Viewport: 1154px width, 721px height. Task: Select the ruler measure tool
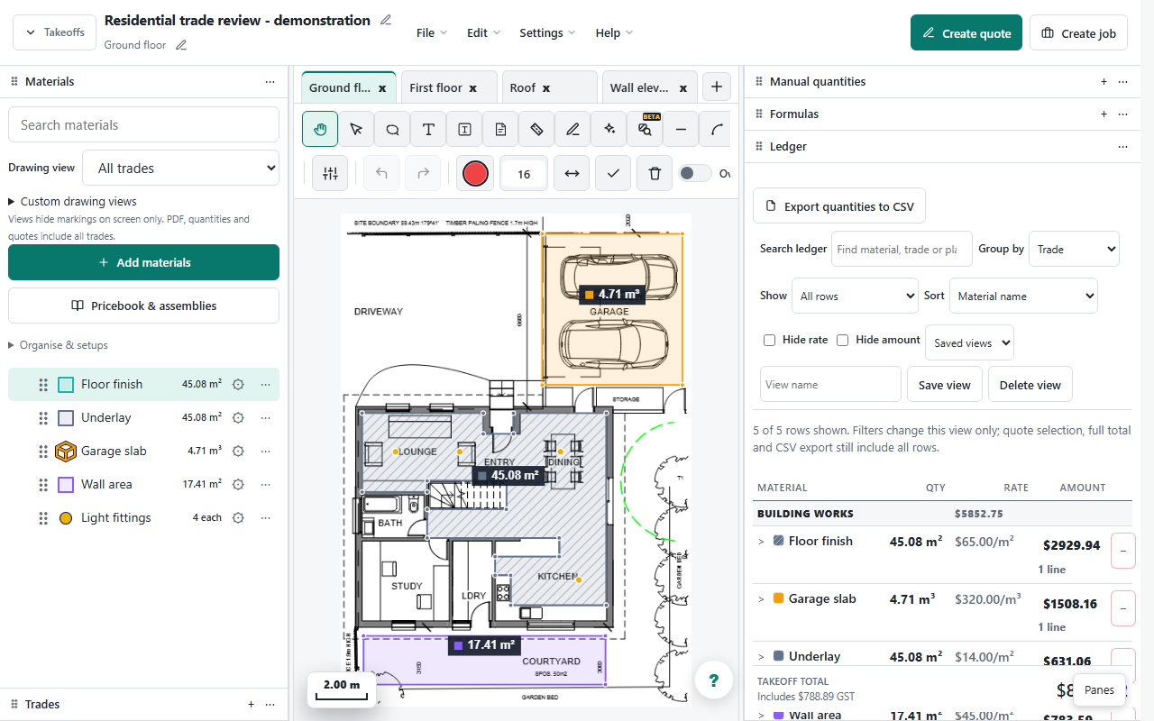click(x=536, y=129)
